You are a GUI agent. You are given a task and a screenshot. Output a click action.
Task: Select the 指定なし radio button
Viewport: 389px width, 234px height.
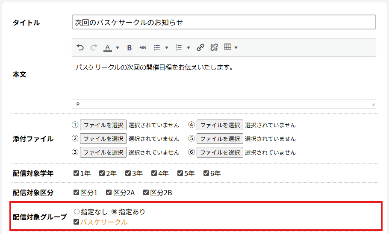(x=77, y=211)
